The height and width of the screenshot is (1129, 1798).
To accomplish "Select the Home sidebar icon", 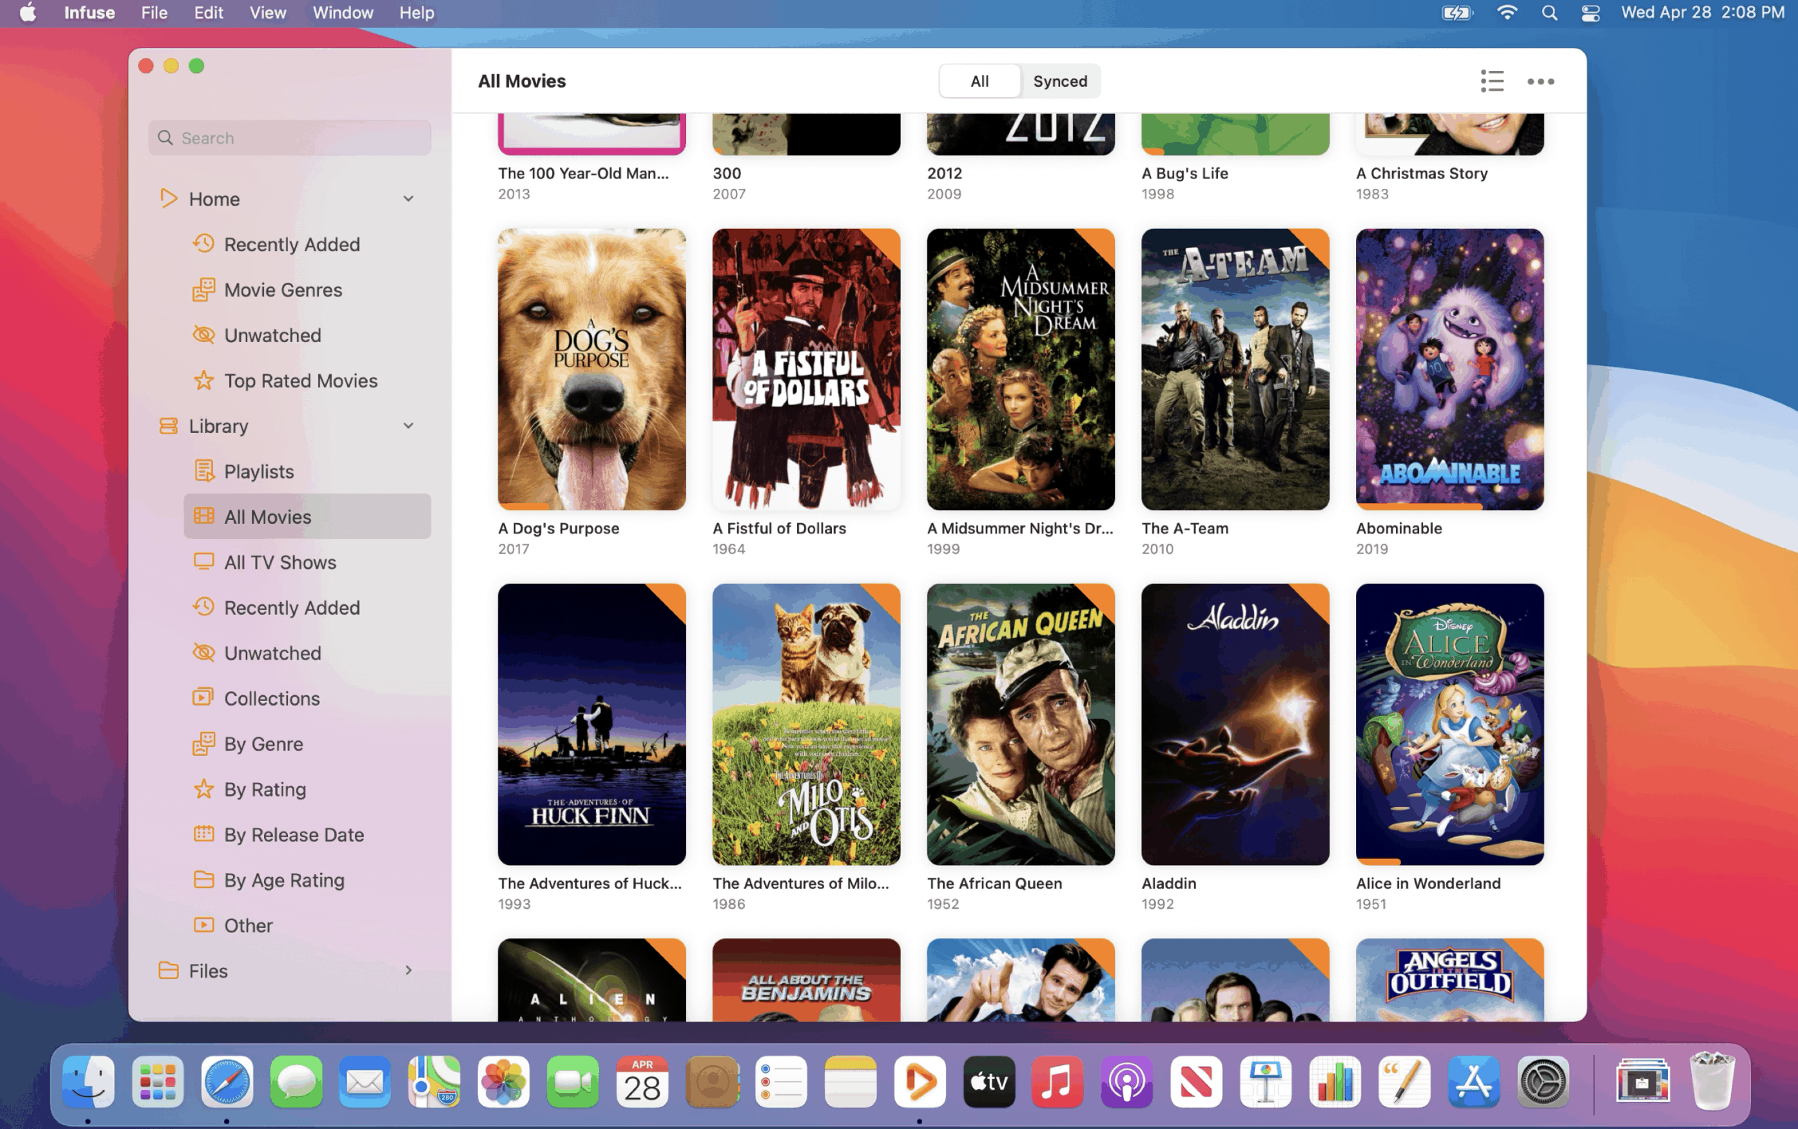I will tap(168, 198).
